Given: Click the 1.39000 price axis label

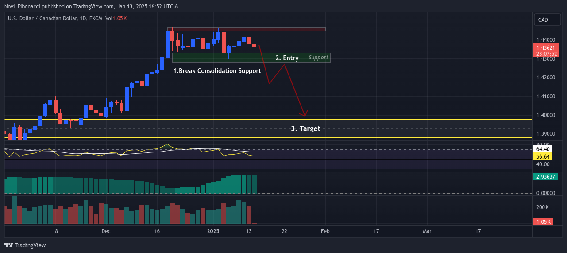Looking at the screenshot, I should pyautogui.click(x=546, y=134).
